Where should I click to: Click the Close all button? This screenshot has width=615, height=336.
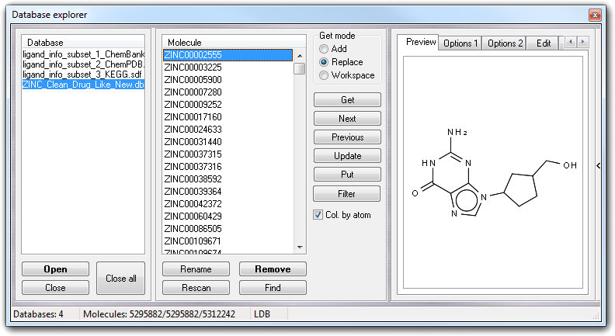121,279
